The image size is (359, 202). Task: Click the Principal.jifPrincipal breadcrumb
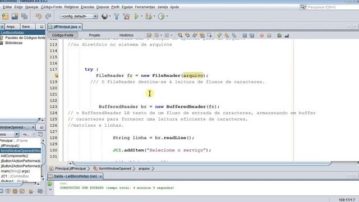tap(70, 168)
